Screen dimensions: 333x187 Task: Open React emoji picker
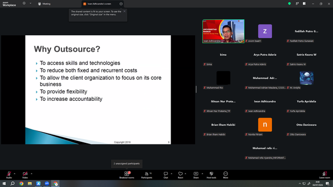tap(181, 175)
